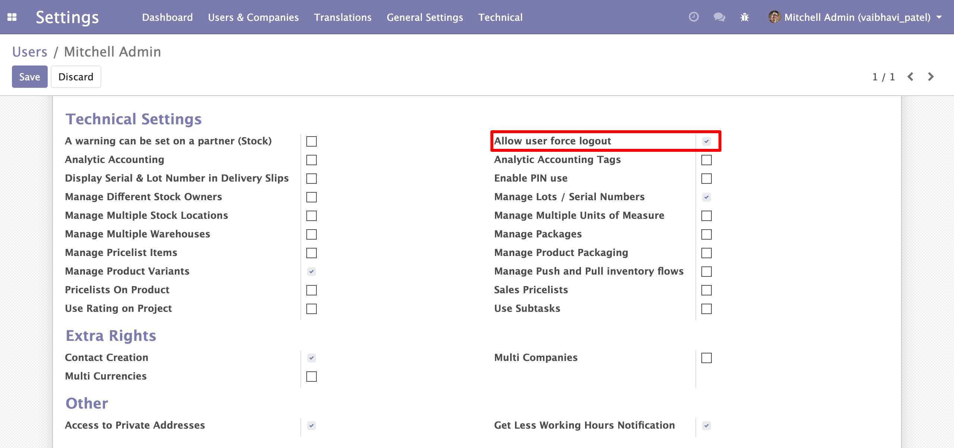Enable Manage Different Stock Owners checkbox
This screenshot has height=448, width=954.
312,197
